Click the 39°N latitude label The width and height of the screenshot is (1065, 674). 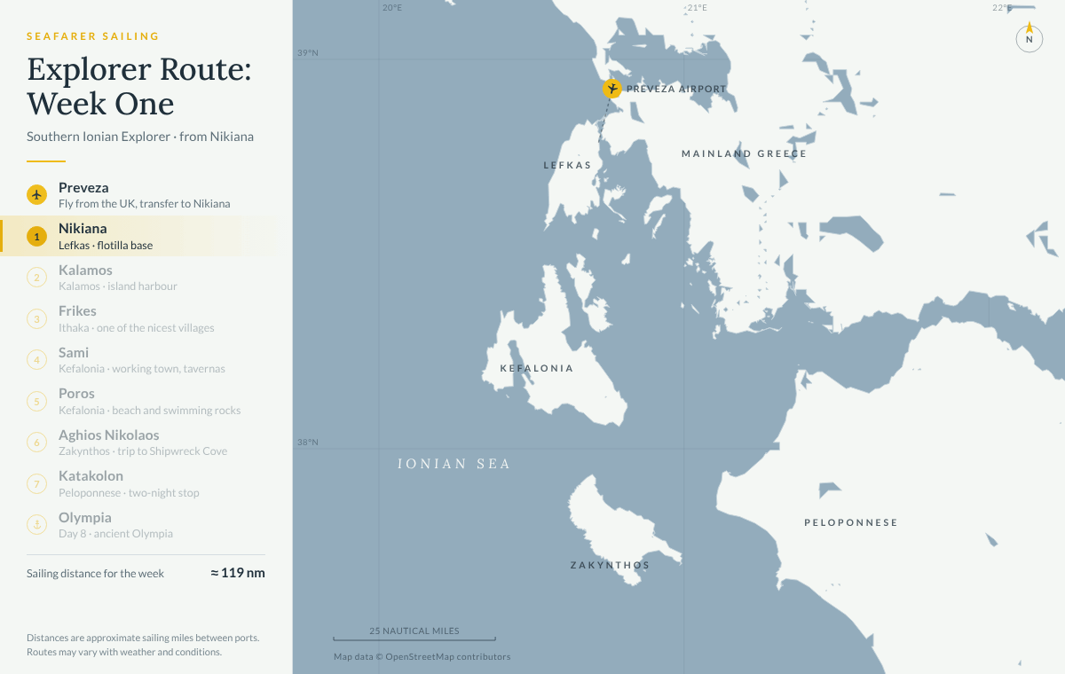(308, 53)
